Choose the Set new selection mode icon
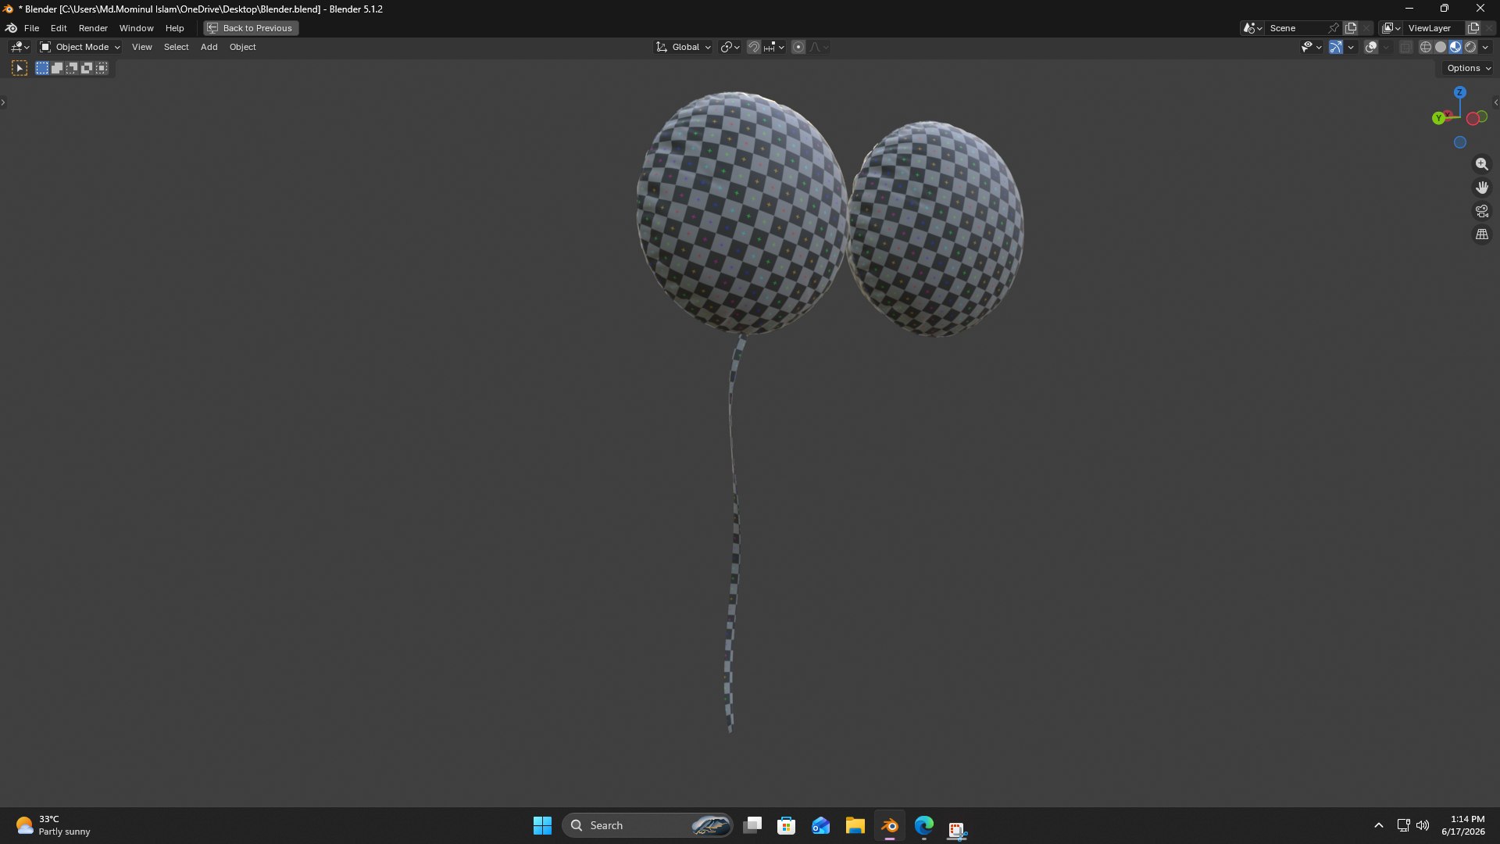 pyautogui.click(x=42, y=68)
